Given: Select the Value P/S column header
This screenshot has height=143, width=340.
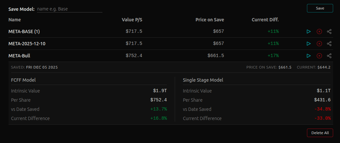Looking at the screenshot, I should [x=132, y=20].
